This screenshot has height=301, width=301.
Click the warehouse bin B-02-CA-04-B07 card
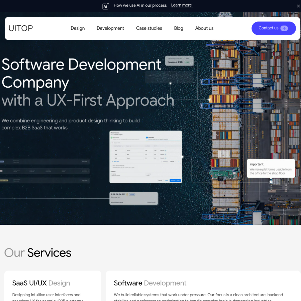(x=133, y=198)
